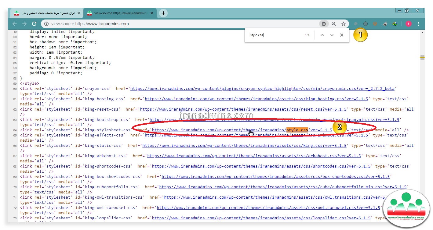Jump to next find result

(x=332, y=35)
